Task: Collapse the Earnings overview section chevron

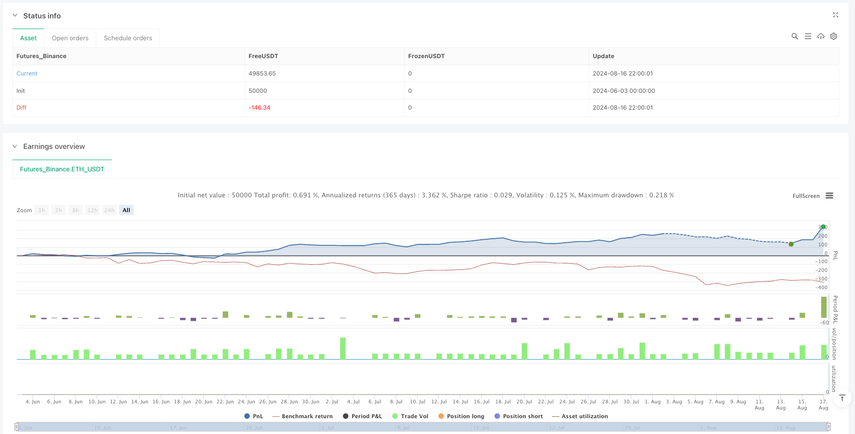Action: (15, 146)
